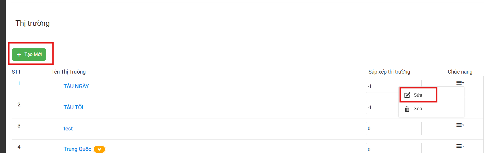Screen dimensions: 484x153
Task: Open the function menu icon for test row
Action: 460,125
